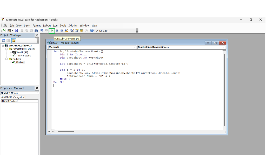Open Object Browser icon in toolbar

coord(82,31)
